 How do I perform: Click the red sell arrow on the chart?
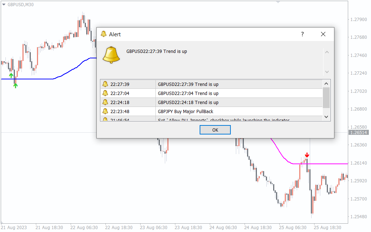(x=307, y=155)
